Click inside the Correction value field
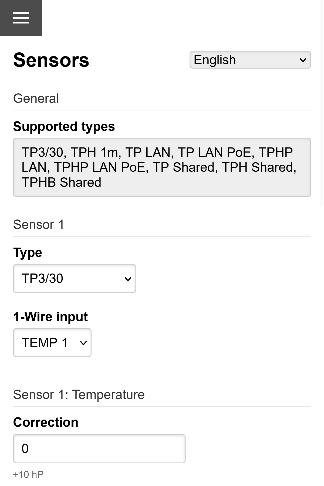This screenshot has width=324, height=486. (x=99, y=448)
